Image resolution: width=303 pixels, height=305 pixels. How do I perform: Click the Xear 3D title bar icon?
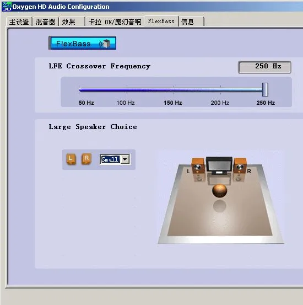(x=7, y=7)
